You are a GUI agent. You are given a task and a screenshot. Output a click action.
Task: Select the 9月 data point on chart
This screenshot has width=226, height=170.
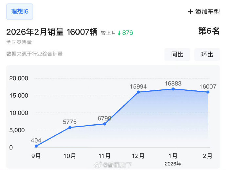tap(36, 146)
